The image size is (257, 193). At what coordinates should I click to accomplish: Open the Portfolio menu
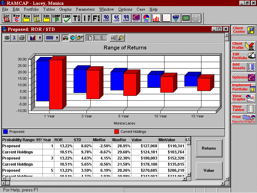point(31,9)
